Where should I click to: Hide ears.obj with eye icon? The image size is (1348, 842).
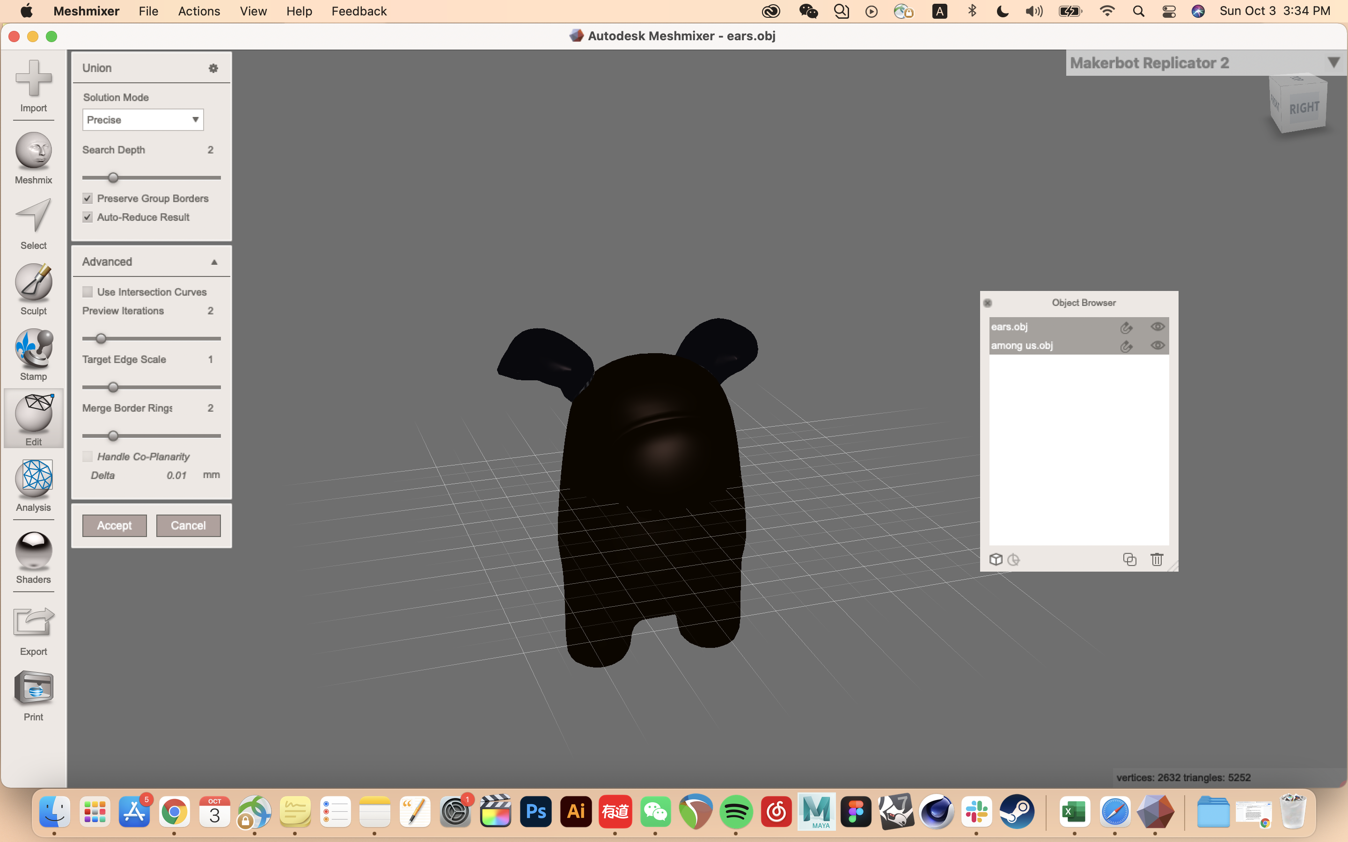(1158, 327)
